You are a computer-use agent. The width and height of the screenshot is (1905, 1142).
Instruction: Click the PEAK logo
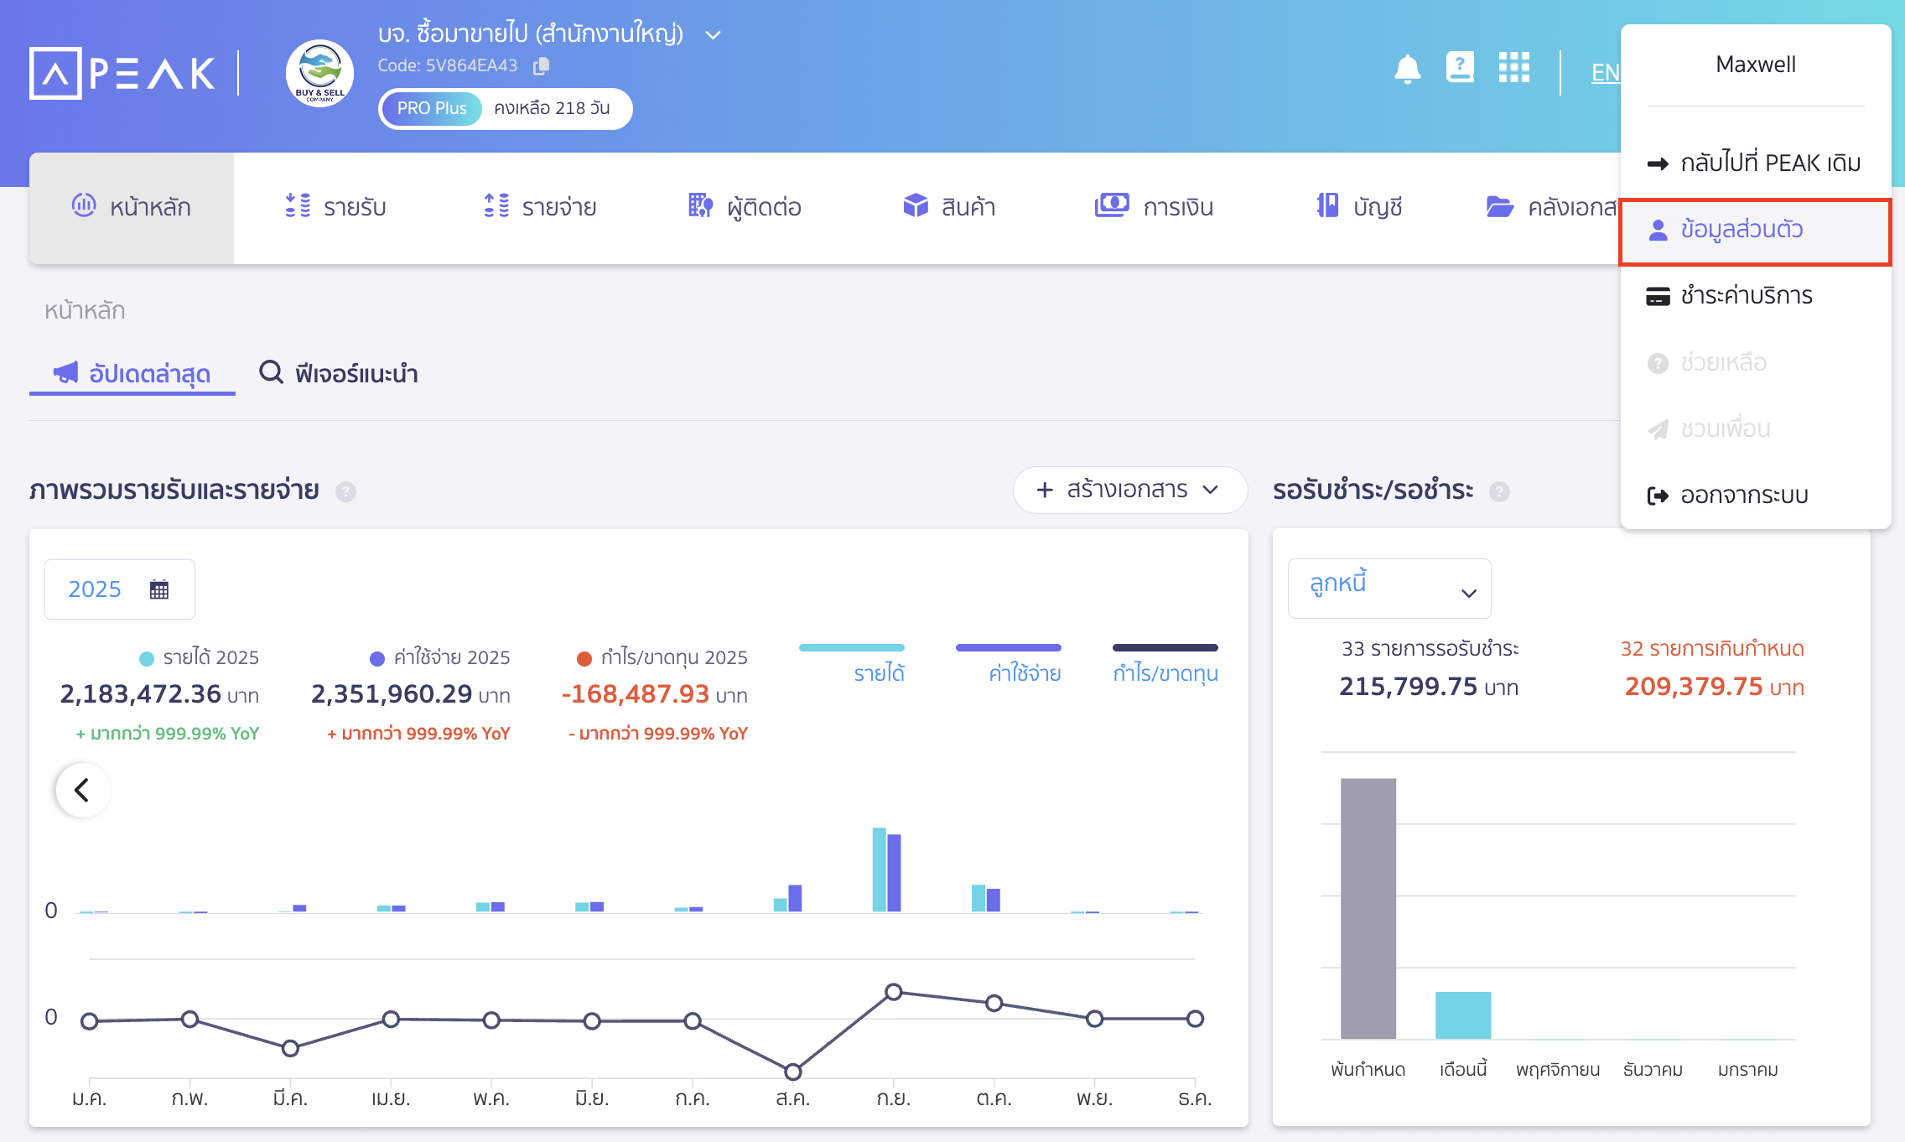[122, 73]
